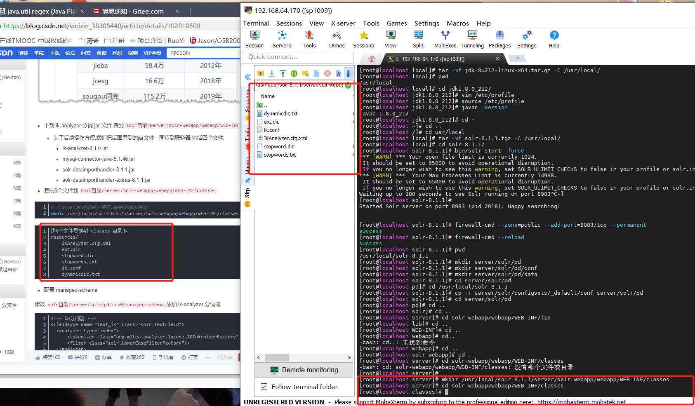Screen dimensions: 695x406
Task: Click the browser address bar URL
Action: coord(102,26)
